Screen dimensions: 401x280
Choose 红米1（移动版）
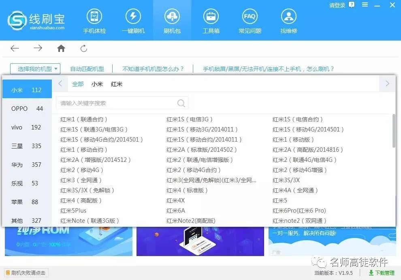293,140
